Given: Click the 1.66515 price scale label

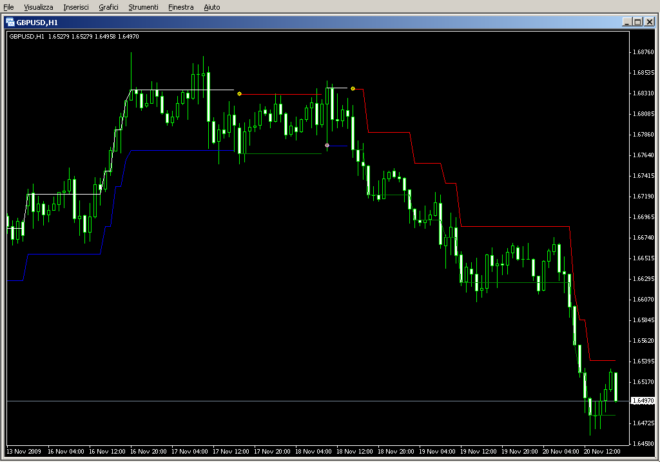Looking at the screenshot, I should click(644, 258).
